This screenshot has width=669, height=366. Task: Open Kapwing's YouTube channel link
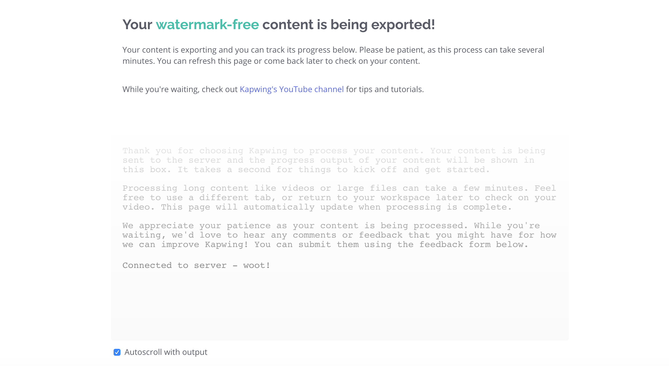[291, 89]
